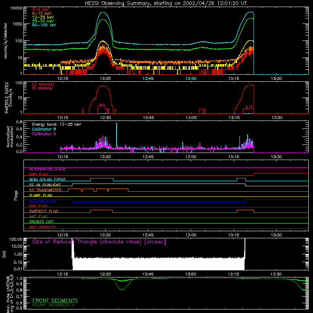Click '12:15' under the counts panel
This screenshot has height=313, width=313.
(x=63, y=79)
